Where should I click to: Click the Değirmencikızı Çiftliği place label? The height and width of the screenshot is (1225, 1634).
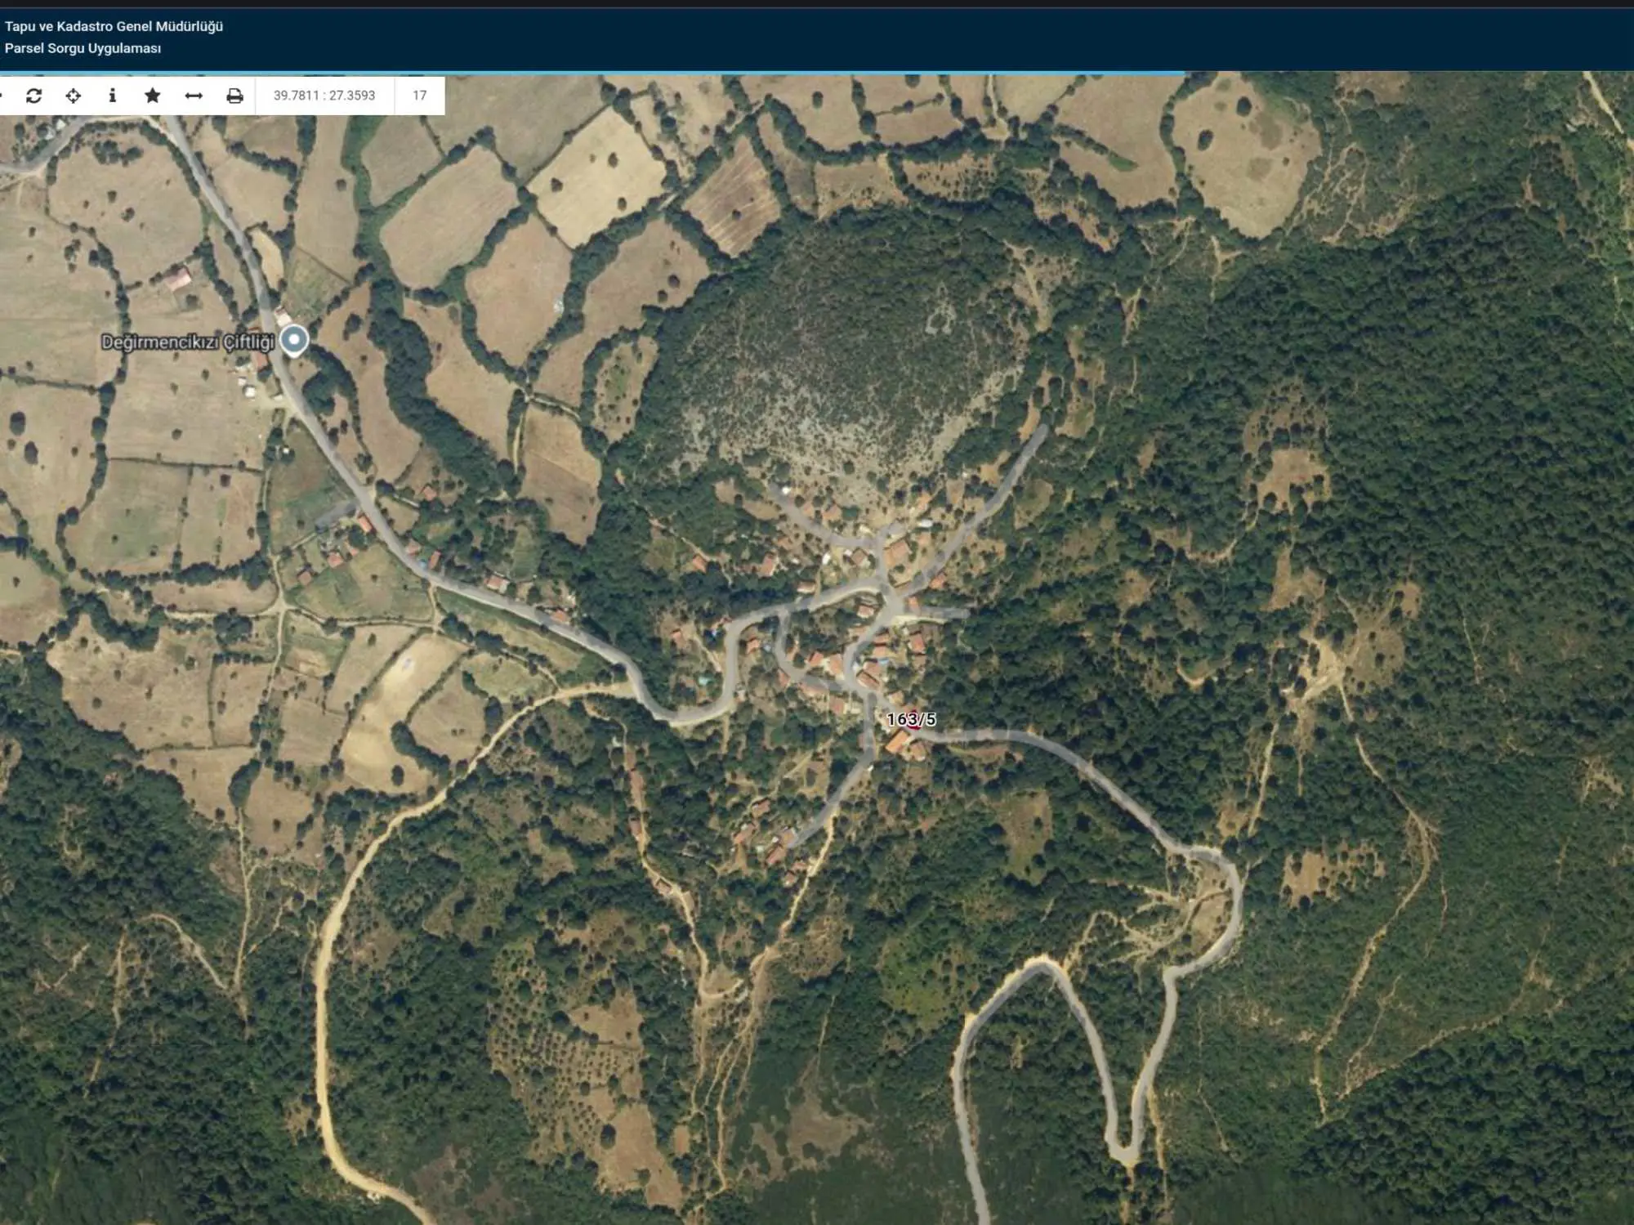pyautogui.click(x=188, y=342)
